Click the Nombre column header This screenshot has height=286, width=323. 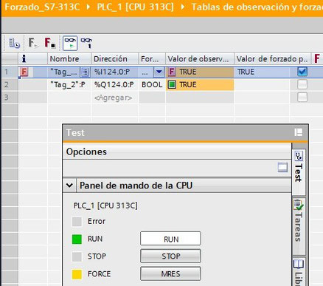69,58
